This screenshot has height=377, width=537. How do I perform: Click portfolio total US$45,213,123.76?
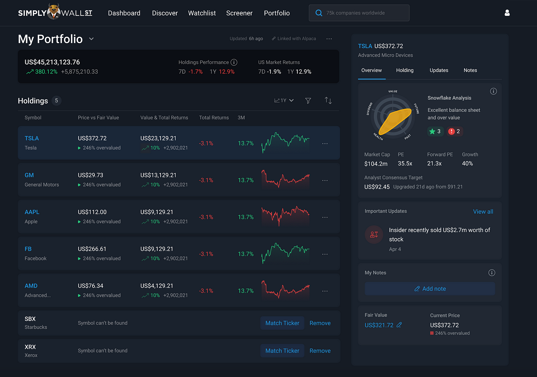[x=52, y=62]
